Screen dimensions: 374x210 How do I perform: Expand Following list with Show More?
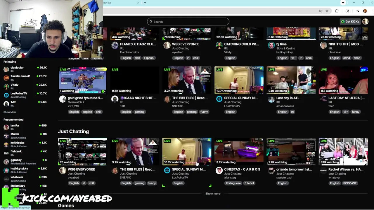coord(10,112)
